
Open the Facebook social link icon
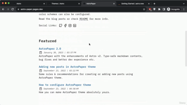click(65, 25)
